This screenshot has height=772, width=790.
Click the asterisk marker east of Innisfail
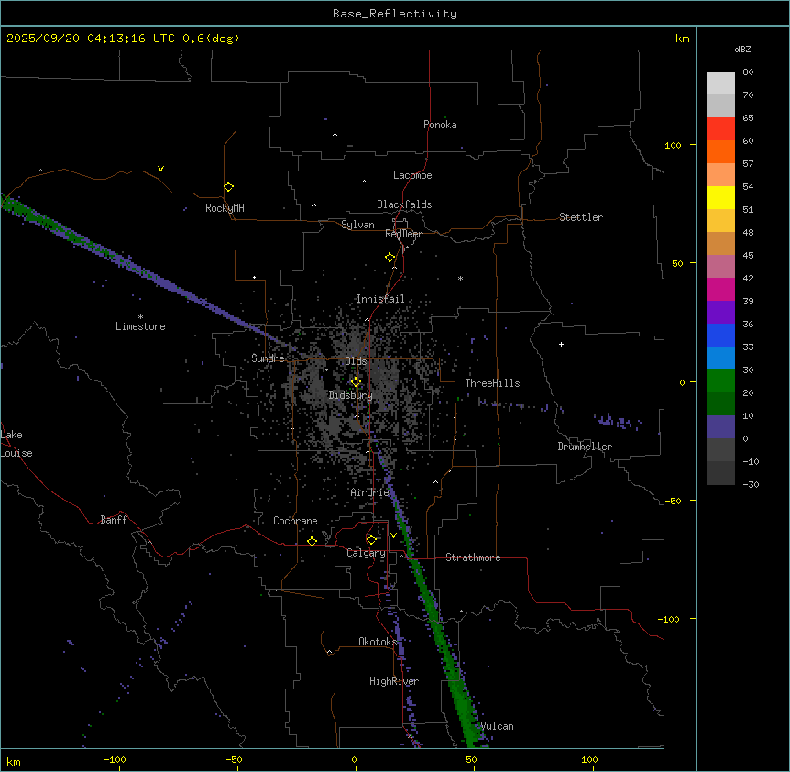(460, 279)
